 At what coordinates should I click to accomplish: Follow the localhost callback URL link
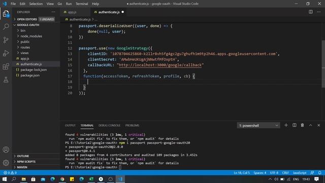(x=160, y=65)
